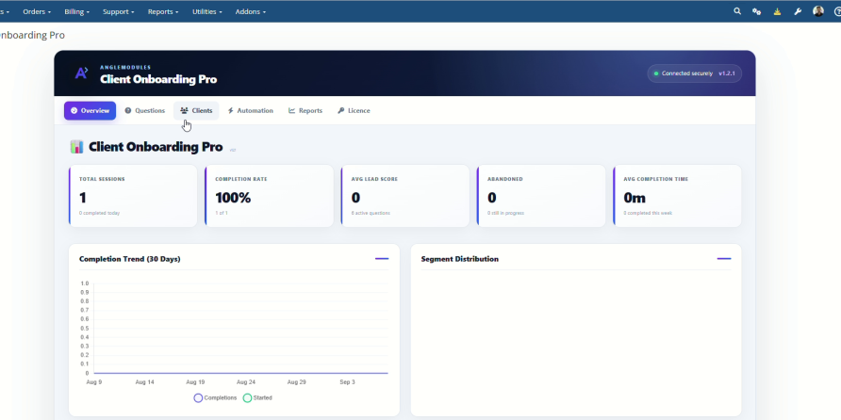Open the Utilities dropdown
This screenshot has height=420, width=841.
[x=207, y=11]
